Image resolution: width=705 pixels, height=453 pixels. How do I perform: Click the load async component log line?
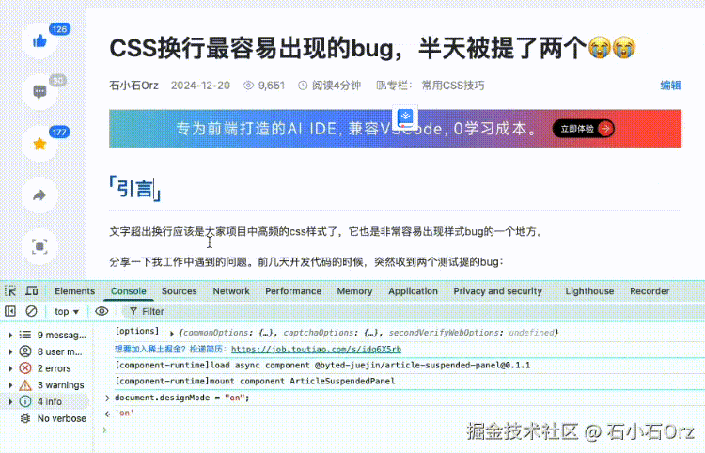[322, 365]
